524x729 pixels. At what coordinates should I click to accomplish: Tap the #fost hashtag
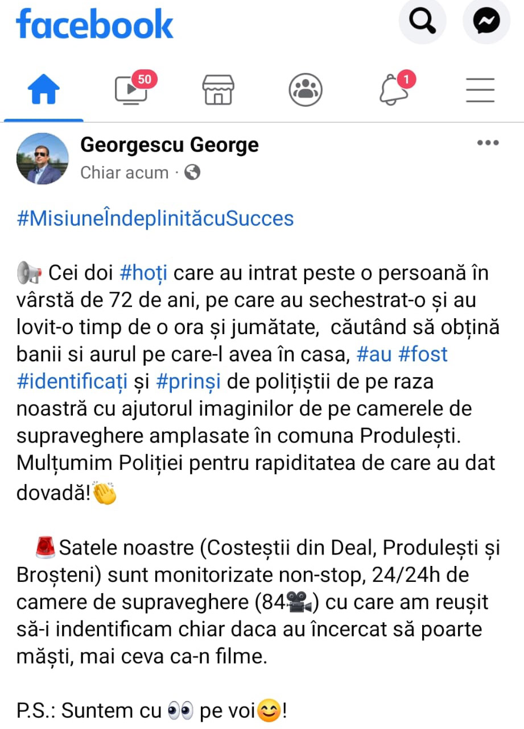[423, 354]
